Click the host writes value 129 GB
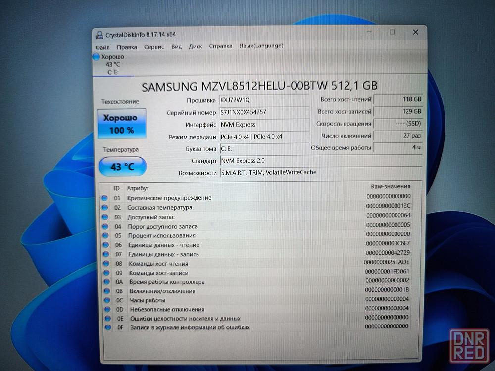The width and height of the screenshot is (495, 371). (x=398, y=111)
